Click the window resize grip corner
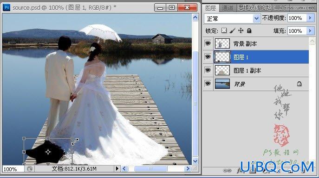The height and width of the screenshot is (178, 319). point(195,168)
